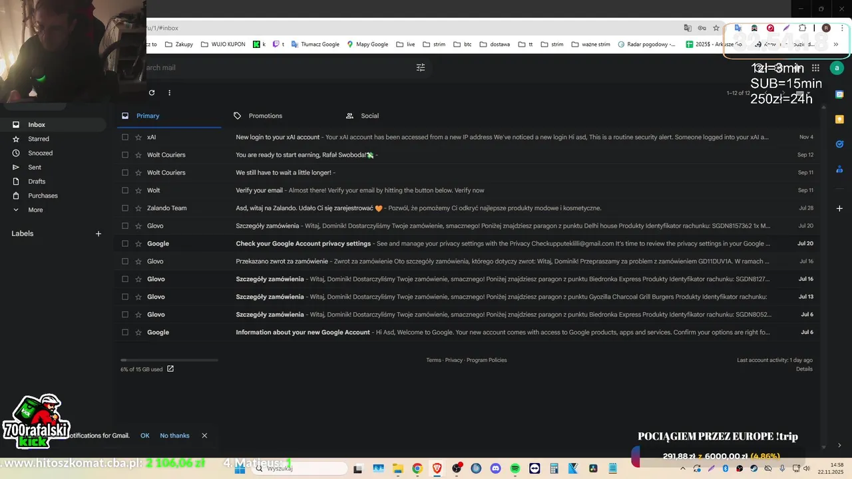Open Chrome extensions puzzle icon
Image resolution: width=852 pixels, height=479 pixels.
click(802, 28)
